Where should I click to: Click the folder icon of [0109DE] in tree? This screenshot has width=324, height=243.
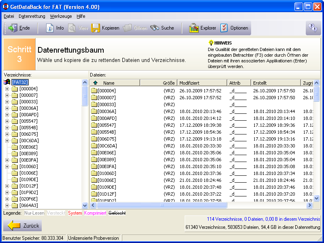15,179
